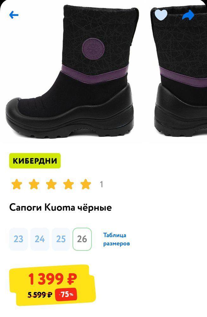The image size is (207, 317).
Task: Go back using the blue arrow
Action: 14,15
